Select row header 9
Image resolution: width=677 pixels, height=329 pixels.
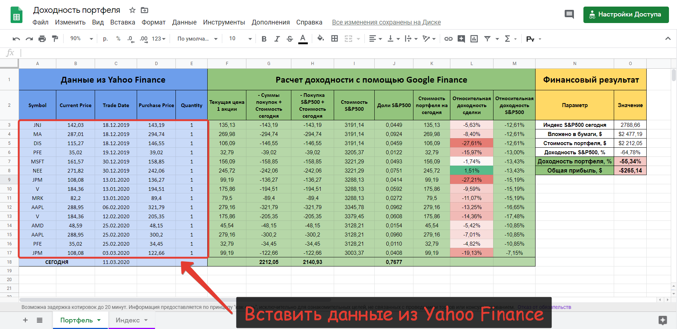point(9,180)
